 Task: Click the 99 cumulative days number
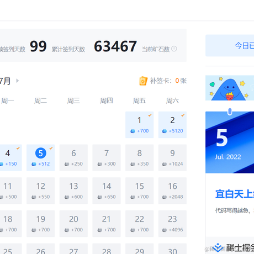[38, 46]
